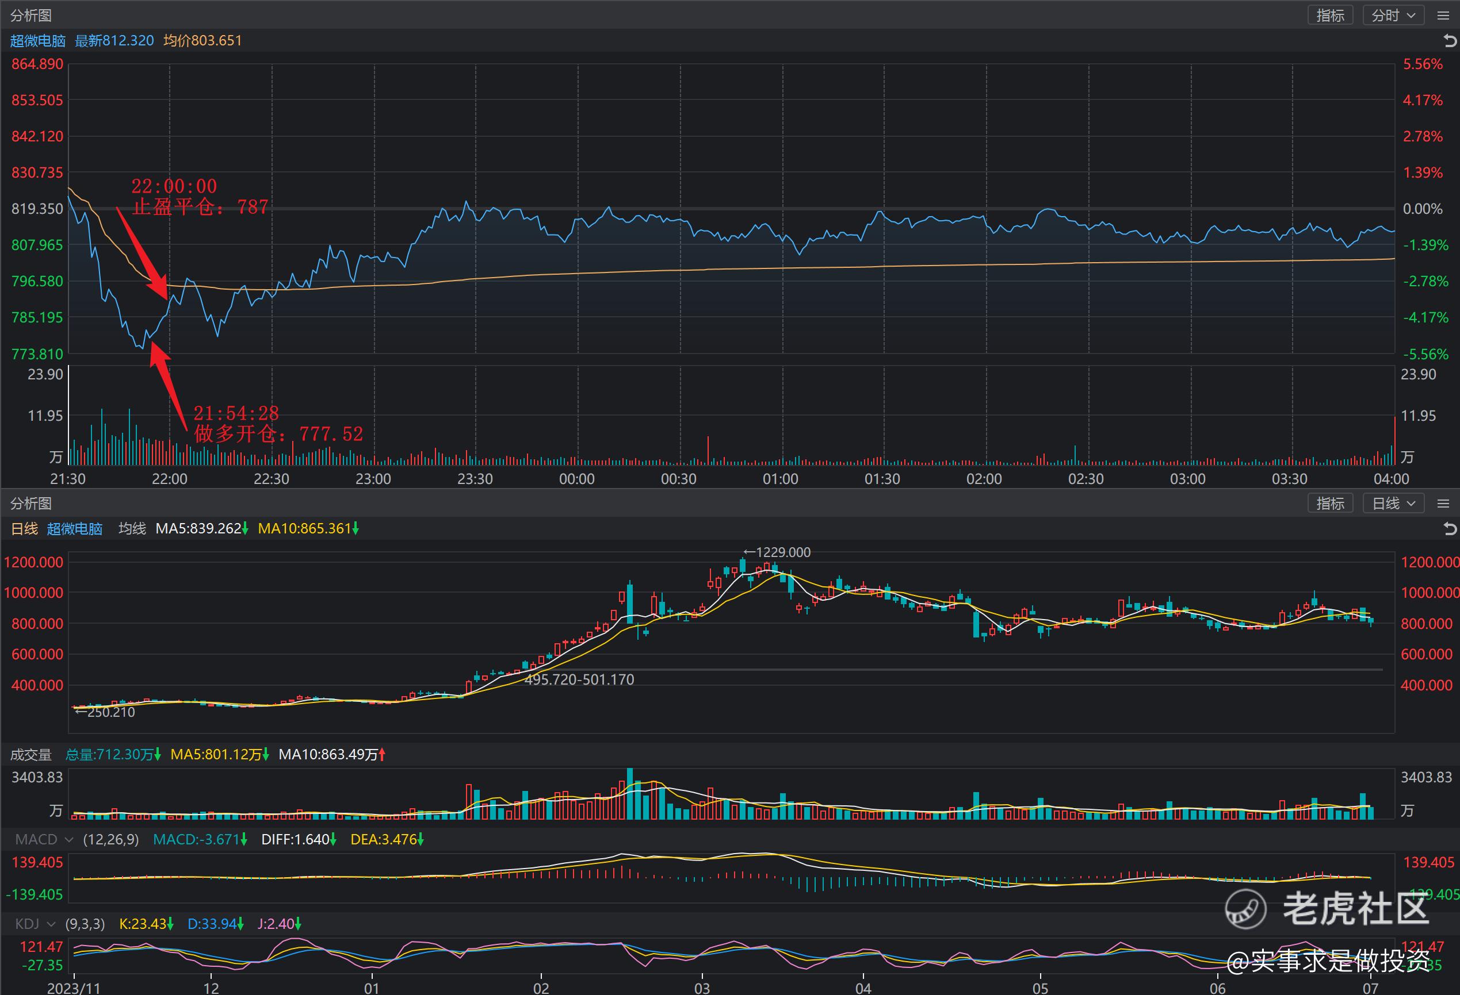Open the 分时 period dropdown
1460x995 pixels.
pyautogui.click(x=1393, y=15)
